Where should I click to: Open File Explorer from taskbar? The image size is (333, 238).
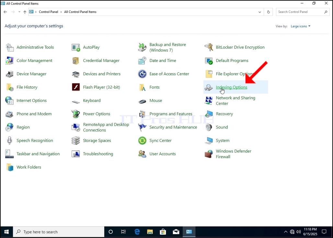tap(150, 232)
